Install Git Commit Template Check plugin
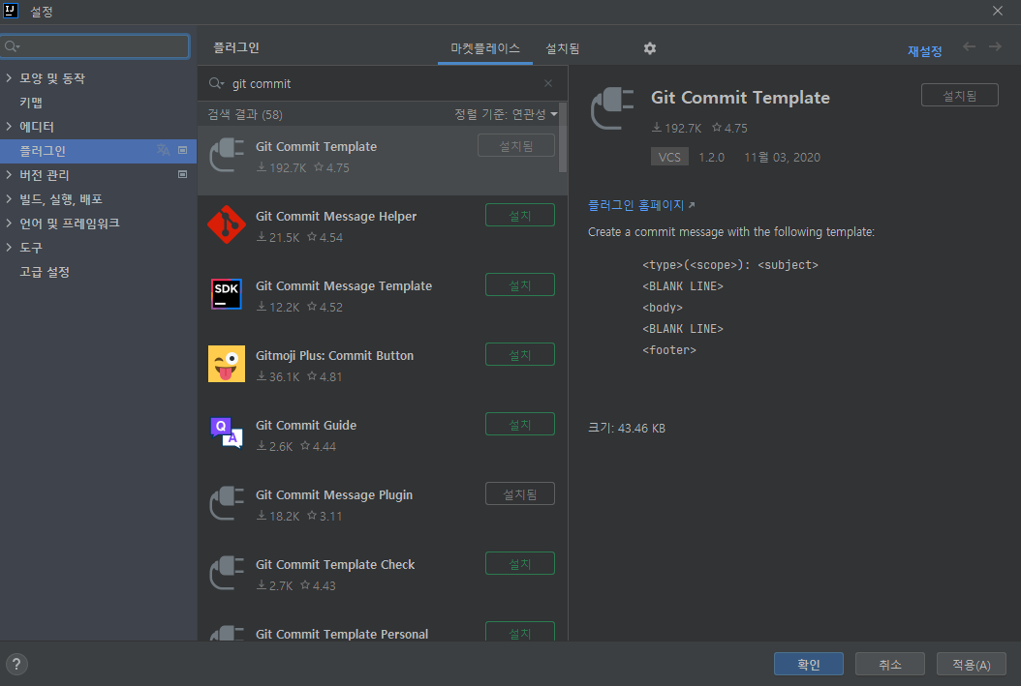 pyautogui.click(x=519, y=563)
